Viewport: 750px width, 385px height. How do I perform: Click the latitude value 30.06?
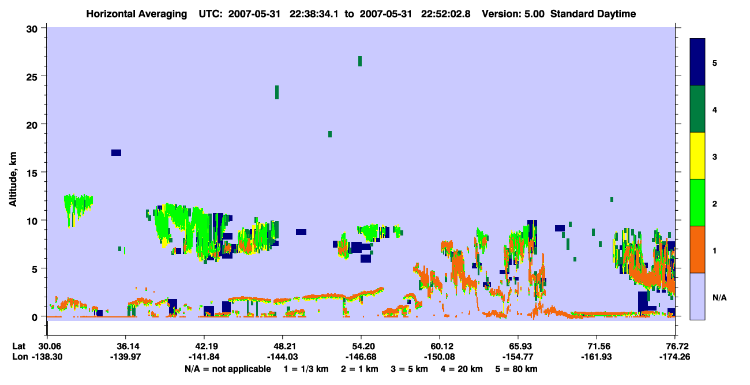pyautogui.click(x=47, y=346)
